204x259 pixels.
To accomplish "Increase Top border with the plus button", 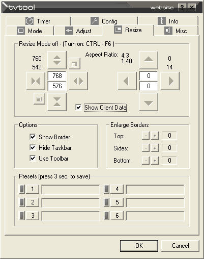I will 155,136.
